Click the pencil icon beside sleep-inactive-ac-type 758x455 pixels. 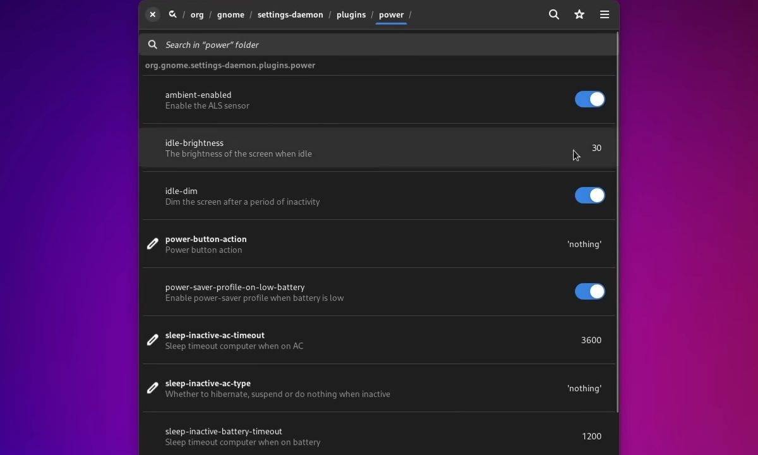tap(152, 388)
